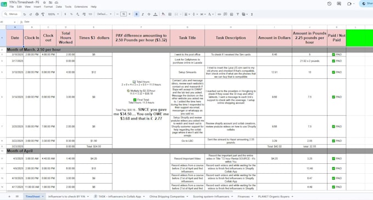Toggle PAID checkbox for 3/19/2025 row
Image resolution: width=373 pixels, height=200 pixels.
[x=334, y=97]
